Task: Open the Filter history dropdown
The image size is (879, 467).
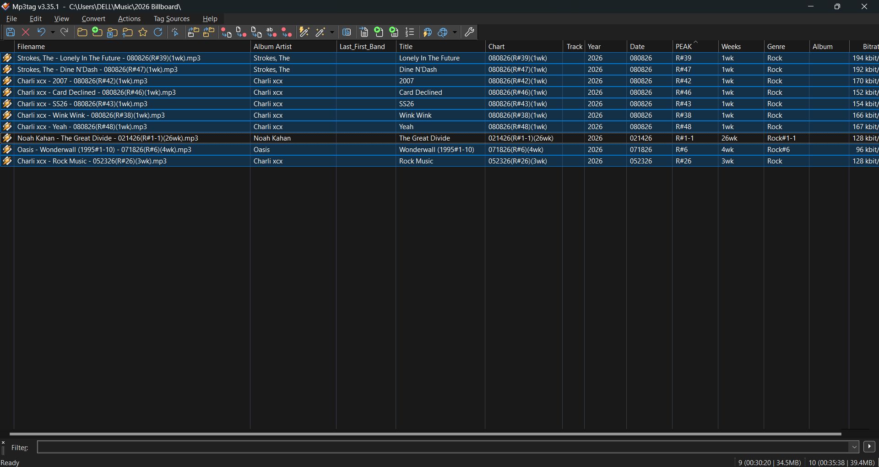Action: [854, 447]
